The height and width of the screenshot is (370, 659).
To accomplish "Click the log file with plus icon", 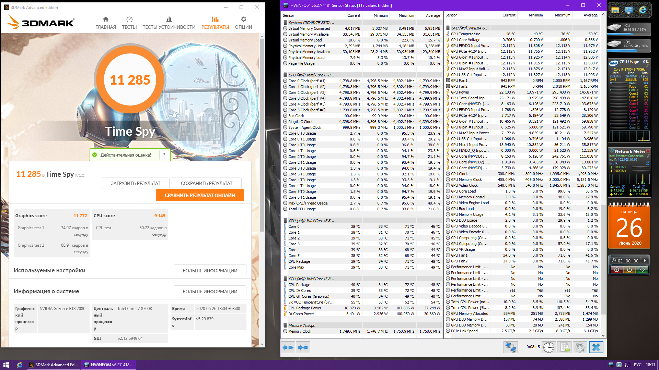I will point(564,347).
